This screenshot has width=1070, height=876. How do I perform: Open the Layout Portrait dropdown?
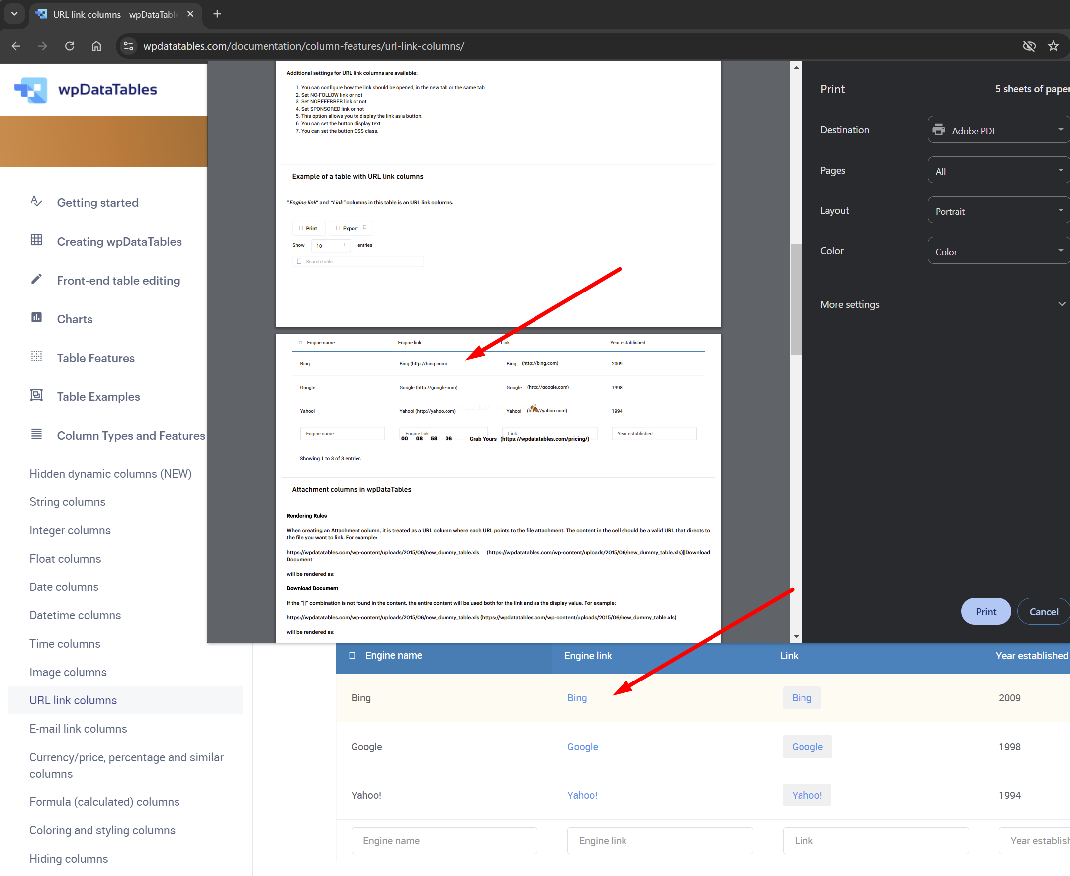(x=998, y=210)
